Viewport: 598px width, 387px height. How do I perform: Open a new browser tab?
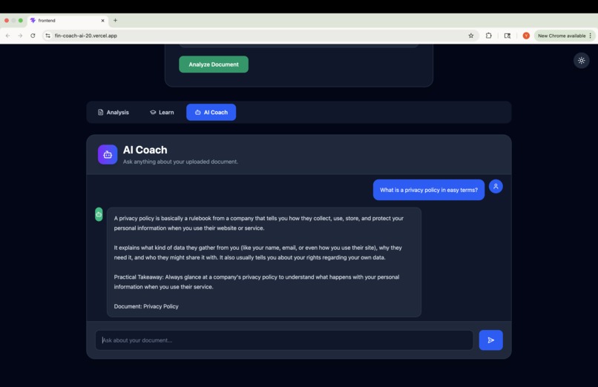[115, 20]
